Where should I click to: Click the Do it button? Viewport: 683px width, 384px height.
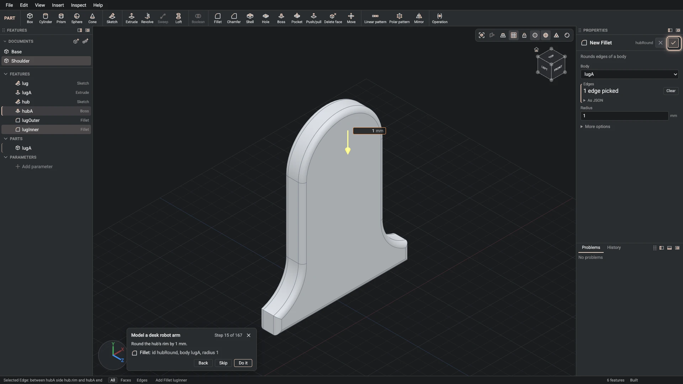[x=243, y=363]
